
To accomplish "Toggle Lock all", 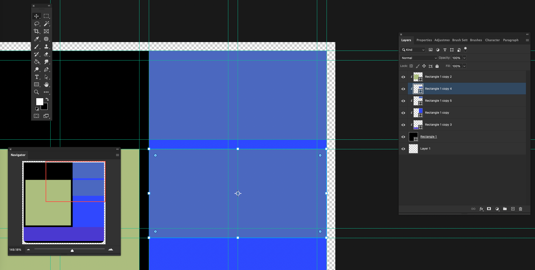I will coord(437,66).
